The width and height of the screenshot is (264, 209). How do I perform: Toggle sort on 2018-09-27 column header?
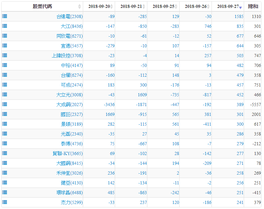coord(228,7)
